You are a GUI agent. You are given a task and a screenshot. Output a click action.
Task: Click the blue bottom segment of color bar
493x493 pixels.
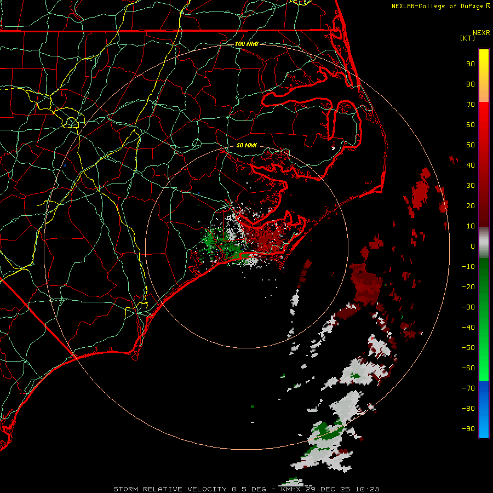(484, 409)
